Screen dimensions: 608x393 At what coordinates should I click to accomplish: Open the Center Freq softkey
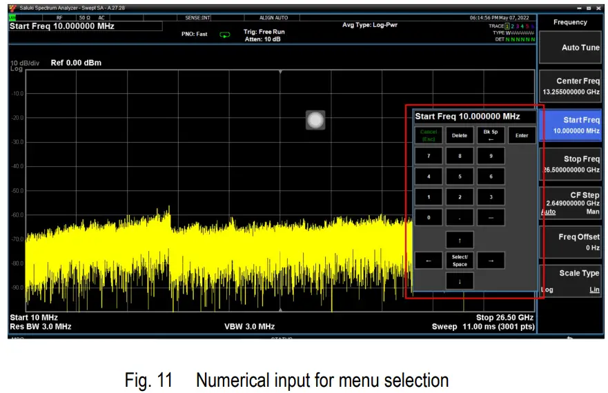(570, 86)
